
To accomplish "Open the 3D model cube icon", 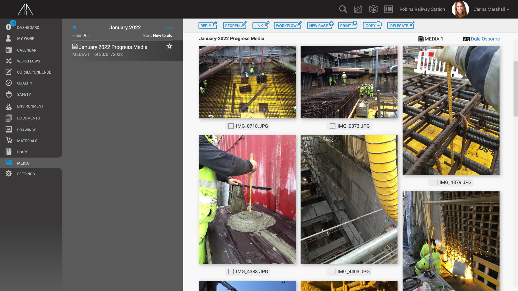I will coord(373,9).
